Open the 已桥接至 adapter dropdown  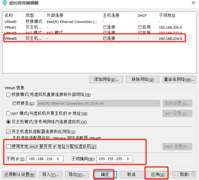98,103
